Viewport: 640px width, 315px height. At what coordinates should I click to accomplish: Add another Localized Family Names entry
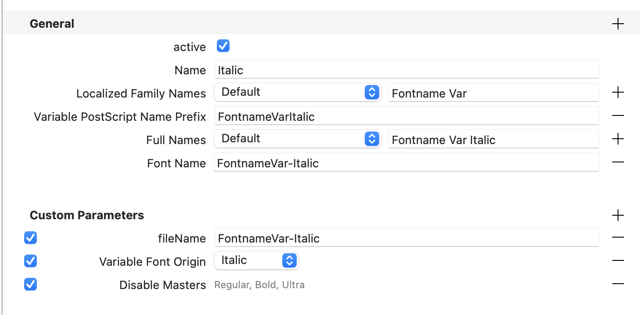(x=618, y=93)
